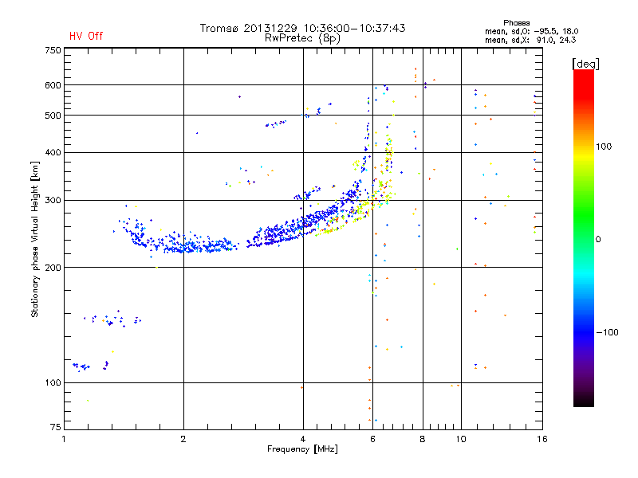The image size is (638, 478).
Task: Click the '[deg]' colorbar unit label
Action: [x=585, y=64]
